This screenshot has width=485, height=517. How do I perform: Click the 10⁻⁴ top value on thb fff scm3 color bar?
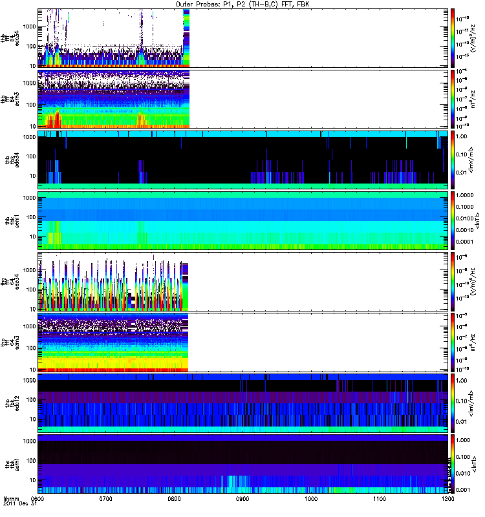coord(462,71)
